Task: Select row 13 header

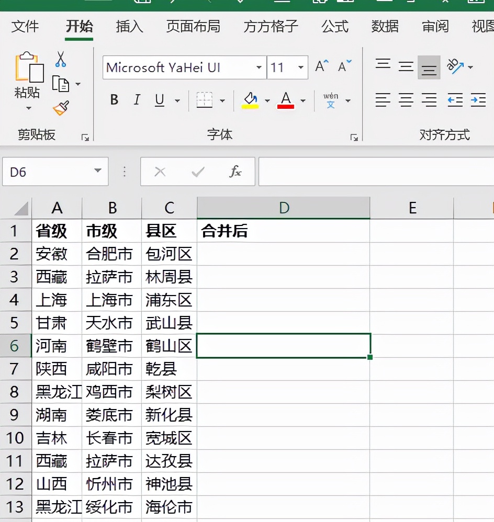Action: pos(16,507)
